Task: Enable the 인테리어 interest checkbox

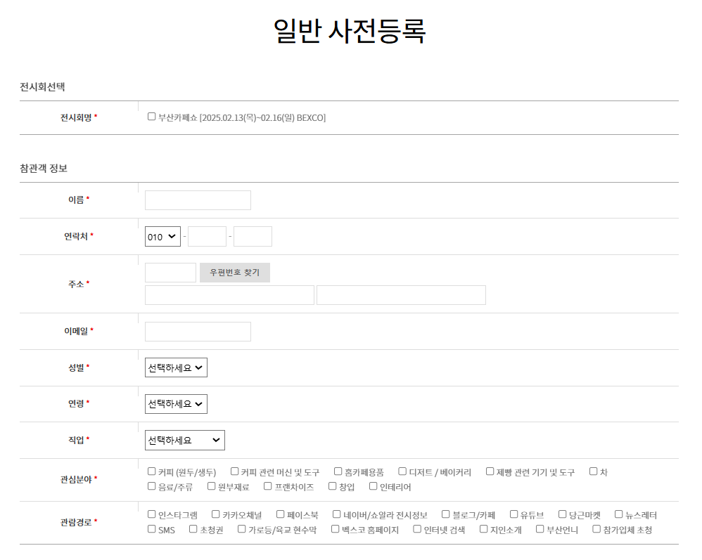Action: pos(371,486)
